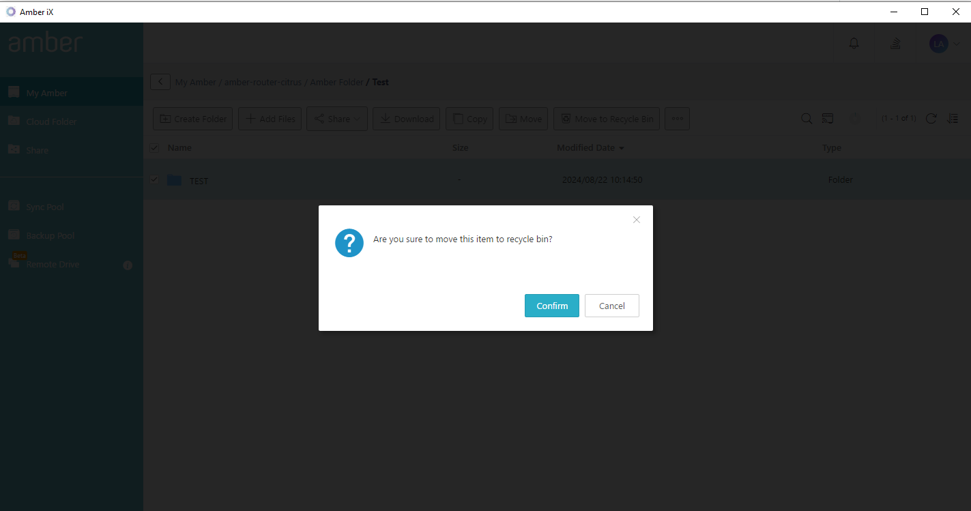Screen dimensions: 971x511
Task: Open My Amber in the sidebar
Action: [72, 93]
